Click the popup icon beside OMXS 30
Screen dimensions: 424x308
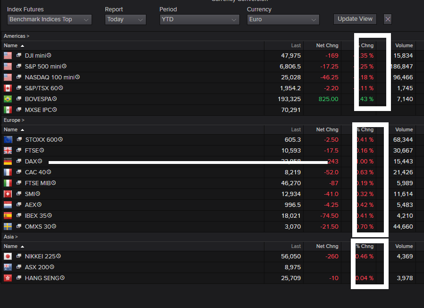click(x=19, y=226)
